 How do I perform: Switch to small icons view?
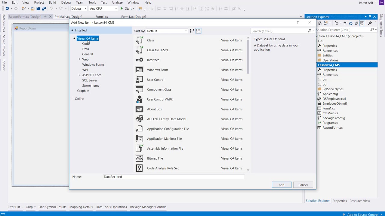[192, 31]
